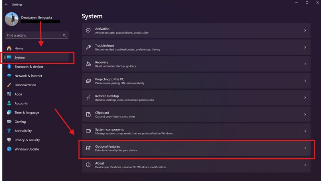Click the search magnifier icon
The image size is (321, 181).
(x=64, y=35)
